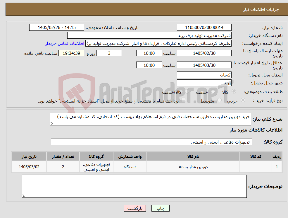The height and width of the screenshot is (218, 288).
Task: Click the اطلاعات کالاهای مورد نیاز heading
Action: [x=256, y=130]
